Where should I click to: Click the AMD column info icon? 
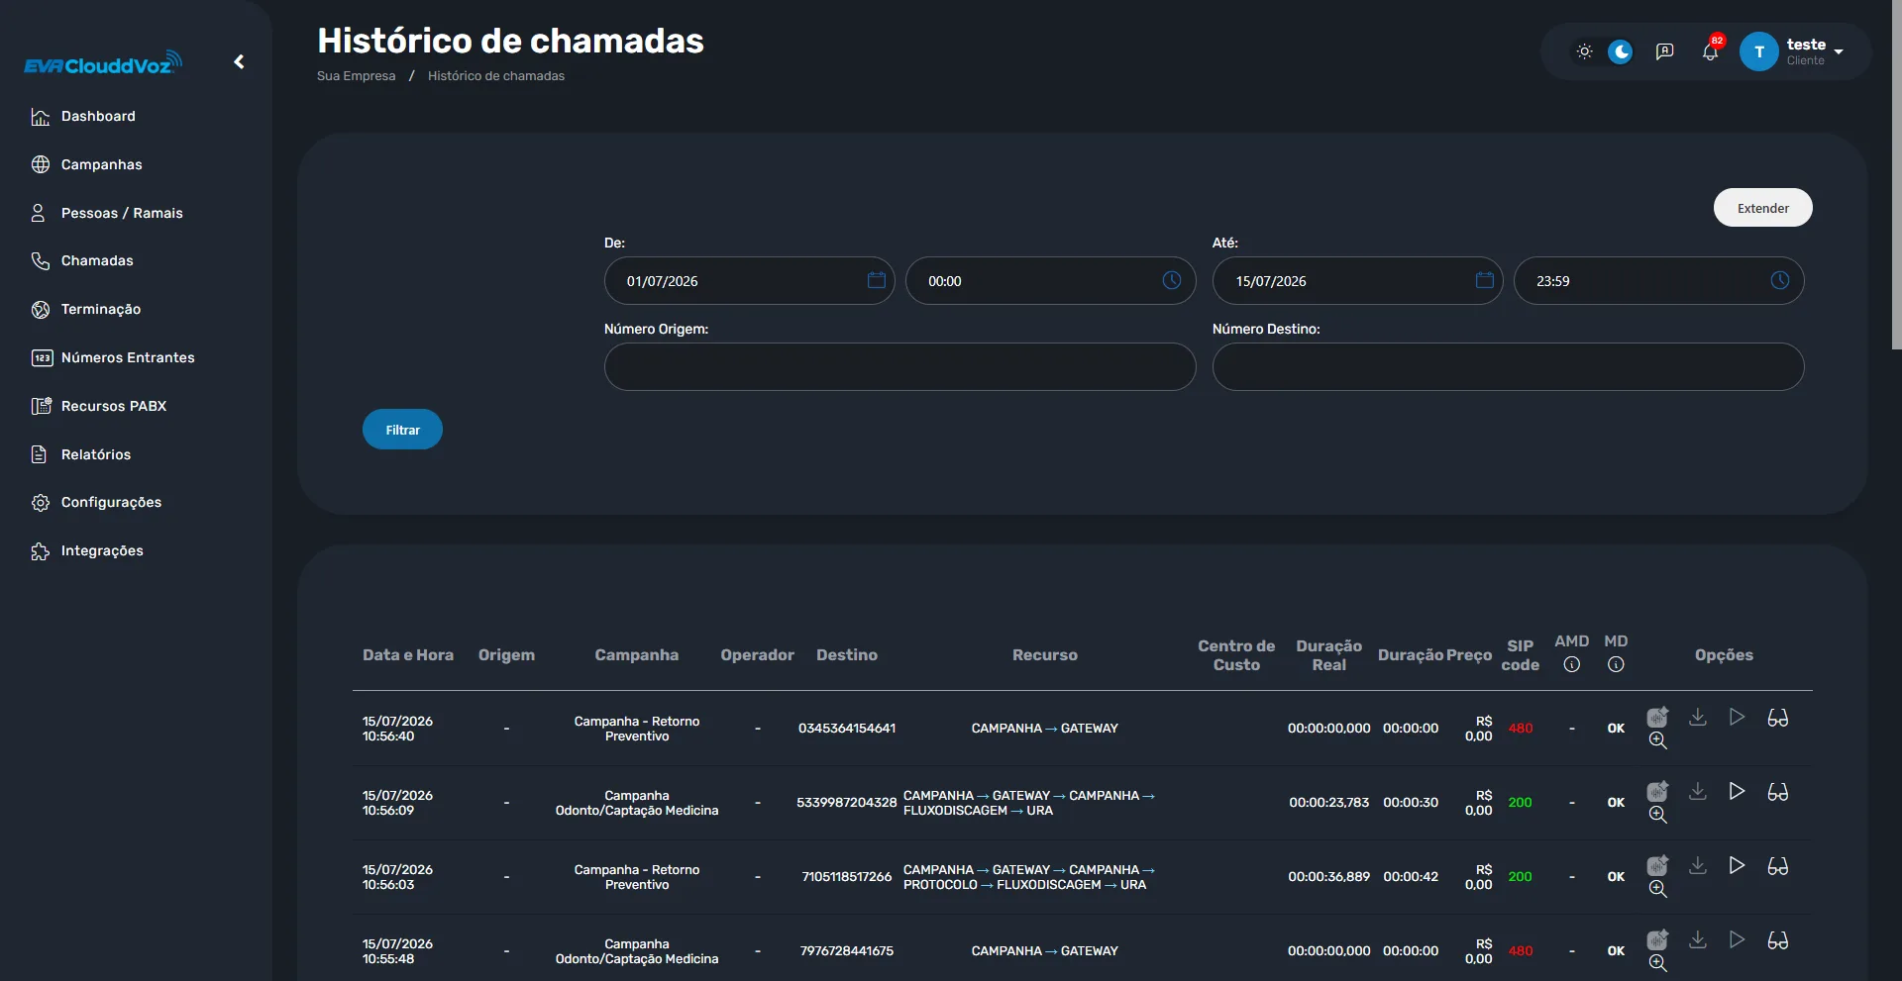1572,665
